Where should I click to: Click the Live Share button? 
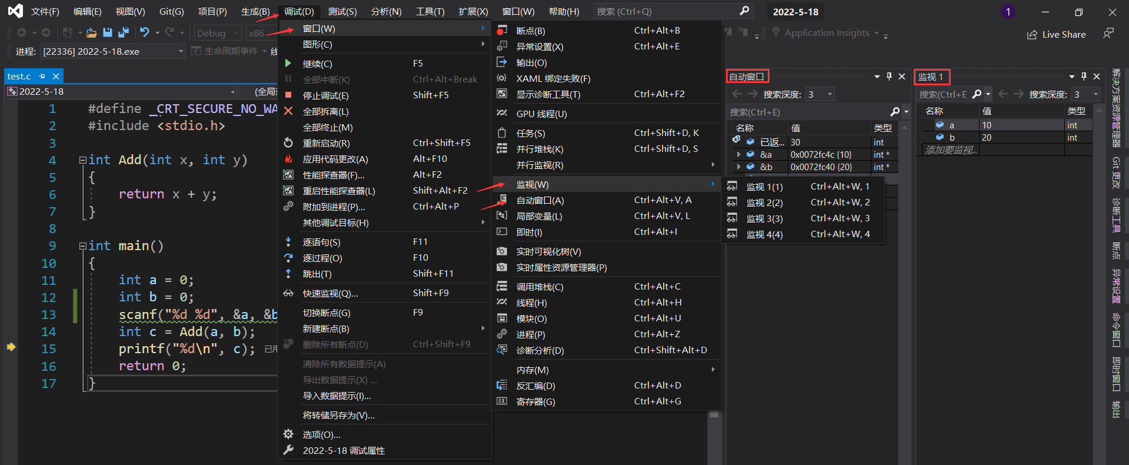pyautogui.click(x=1057, y=35)
